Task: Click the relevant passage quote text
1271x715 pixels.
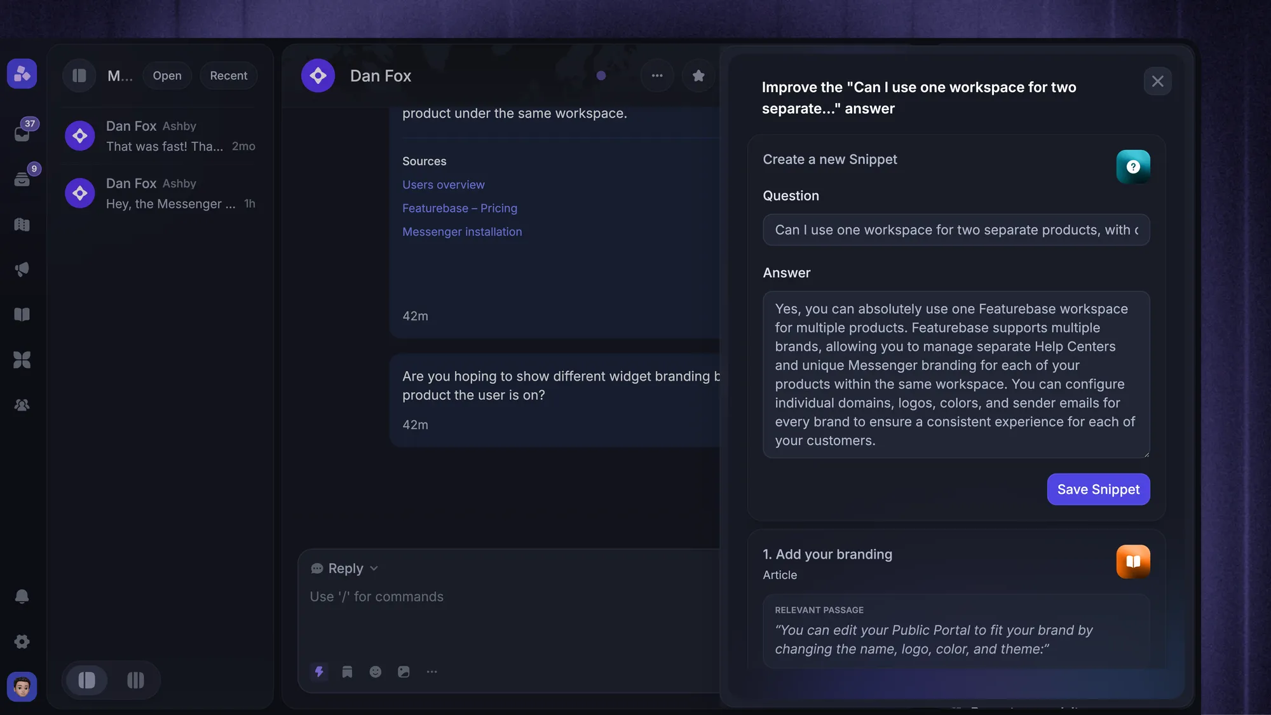Action: (934, 639)
